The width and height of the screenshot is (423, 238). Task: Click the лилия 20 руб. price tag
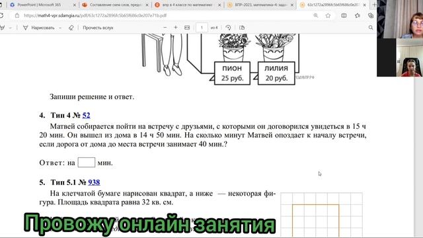(x=276, y=73)
